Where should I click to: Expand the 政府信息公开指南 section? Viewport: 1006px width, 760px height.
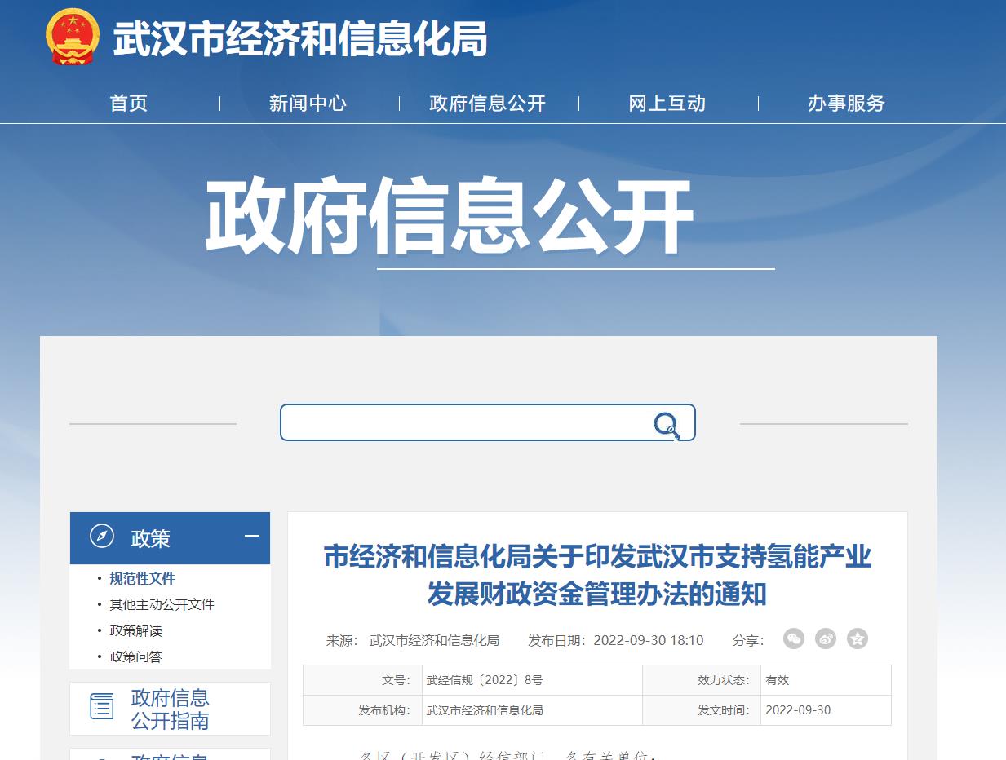(170, 708)
